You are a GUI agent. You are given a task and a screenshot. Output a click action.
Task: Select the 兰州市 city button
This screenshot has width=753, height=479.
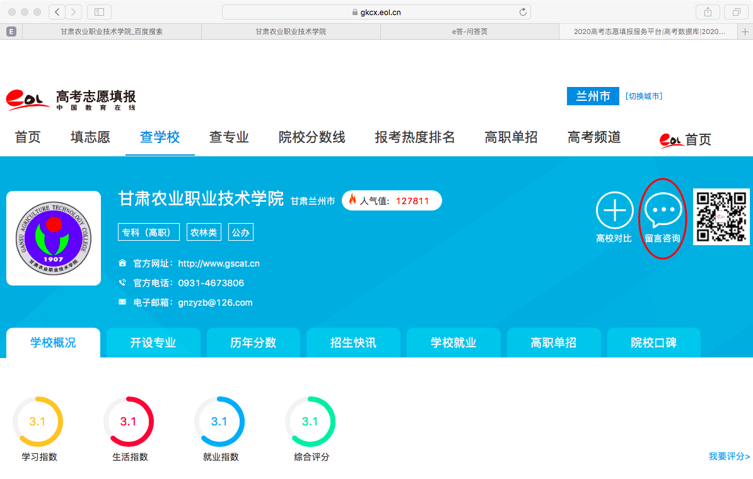click(x=593, y=96)
